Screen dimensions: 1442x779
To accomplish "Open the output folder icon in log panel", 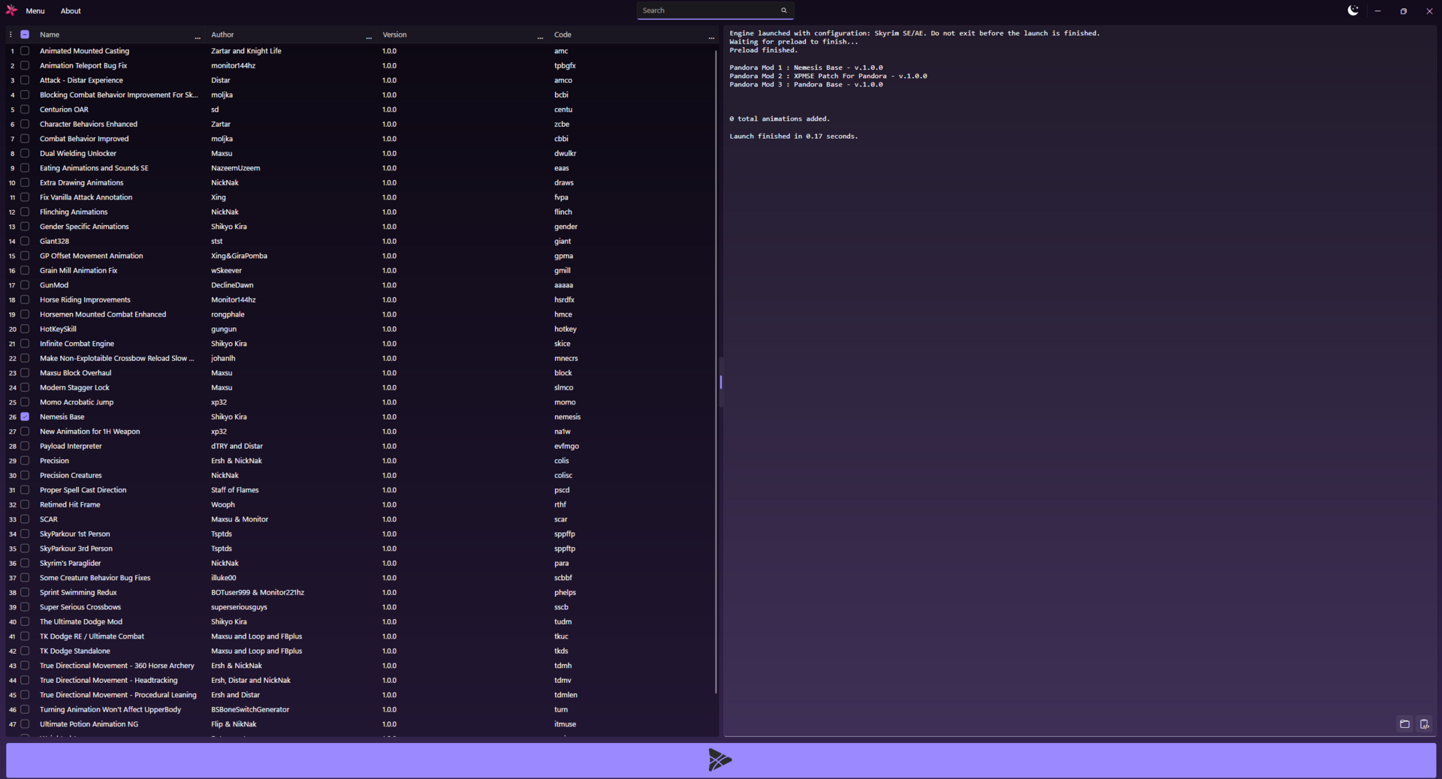I will [1404, 724].
